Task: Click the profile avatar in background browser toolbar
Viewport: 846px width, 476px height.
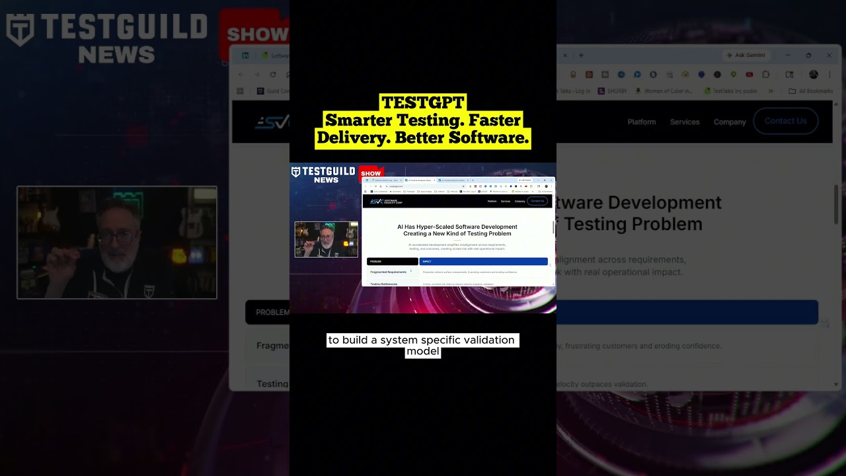Action: point(813,75)
